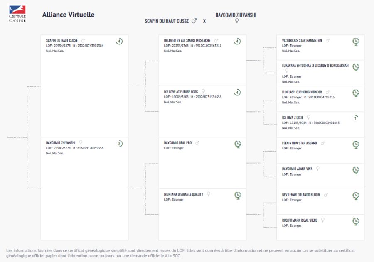Screen dimensions: 374x262
Task: Click female symbol under header Daycomio Zhivanshi
Action: coord(237,21)
